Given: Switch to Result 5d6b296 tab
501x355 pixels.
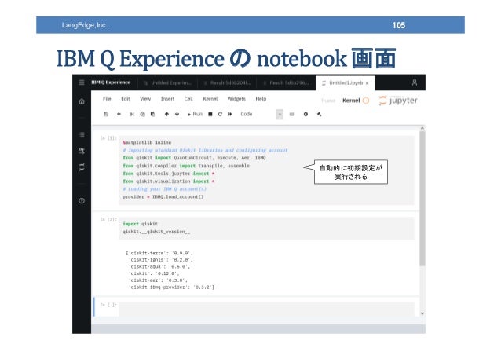Looking at the screenshot, I should (x=287, y=82).
